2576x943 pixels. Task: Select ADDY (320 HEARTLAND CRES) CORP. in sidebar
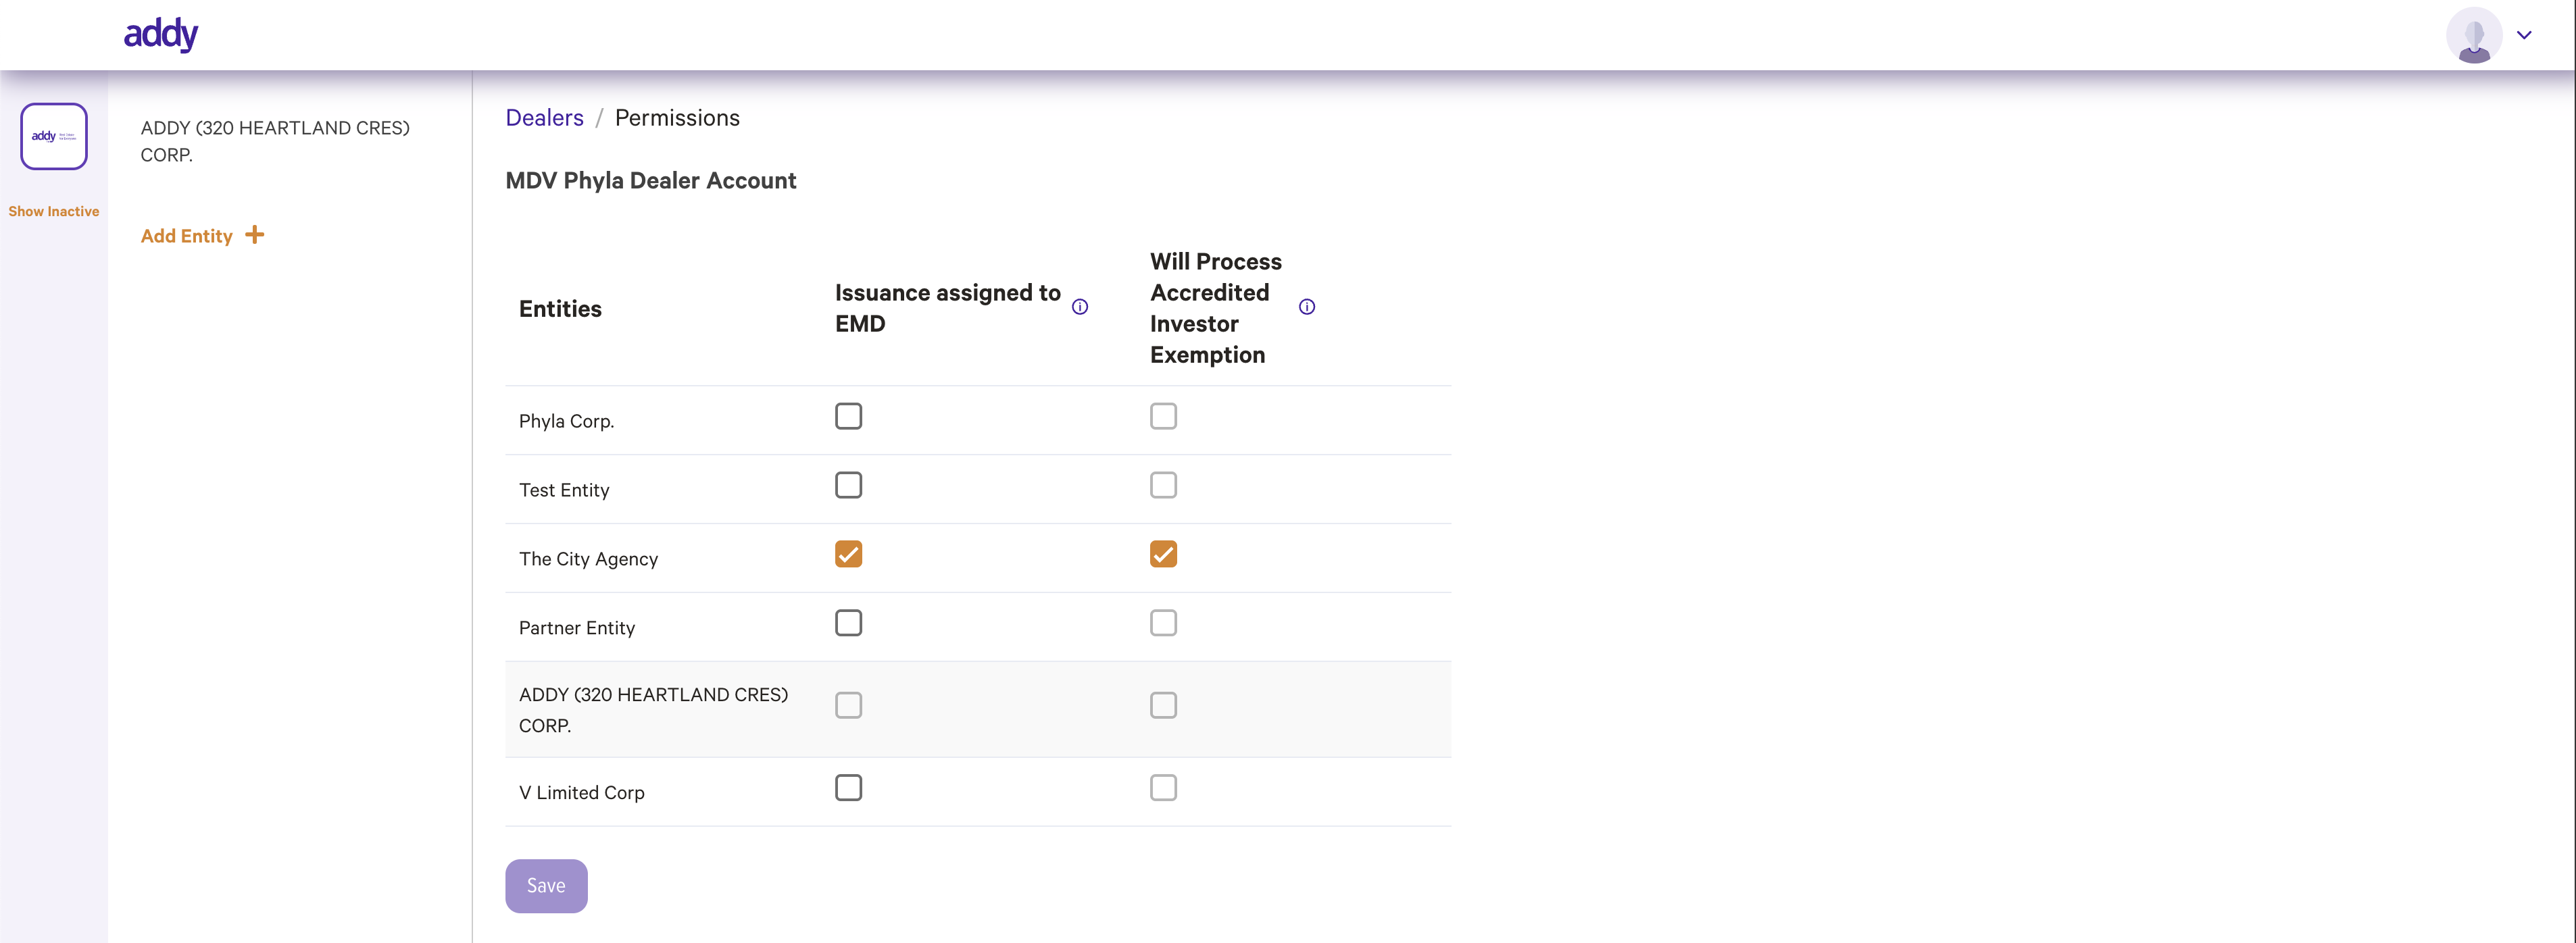click(275, 141)
